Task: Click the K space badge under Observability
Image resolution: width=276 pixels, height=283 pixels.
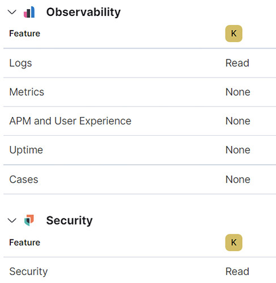Action: 233,33
